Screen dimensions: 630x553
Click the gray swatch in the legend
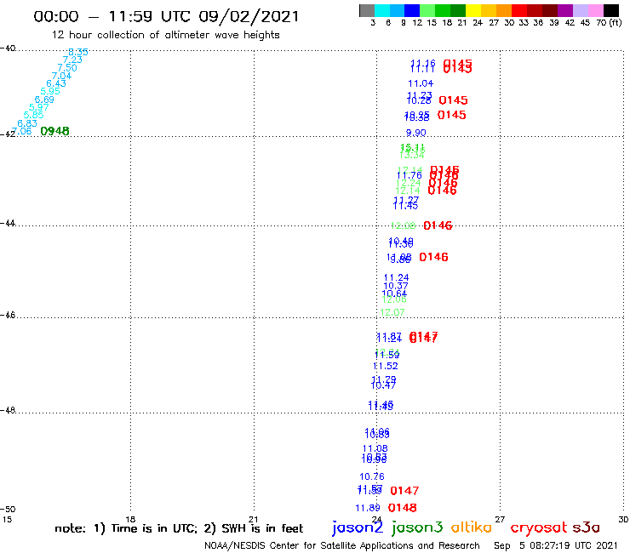tap(367, 10)
